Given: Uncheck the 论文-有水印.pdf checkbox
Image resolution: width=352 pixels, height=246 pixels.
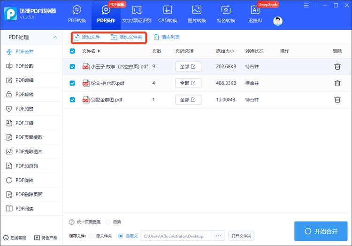Looking at the screenshot, I should pos(72,83).
